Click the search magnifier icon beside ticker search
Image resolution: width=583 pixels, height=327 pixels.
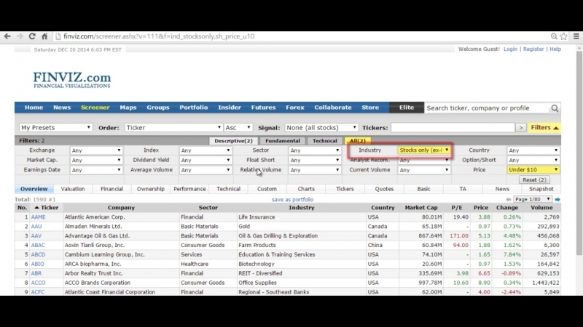555,108
